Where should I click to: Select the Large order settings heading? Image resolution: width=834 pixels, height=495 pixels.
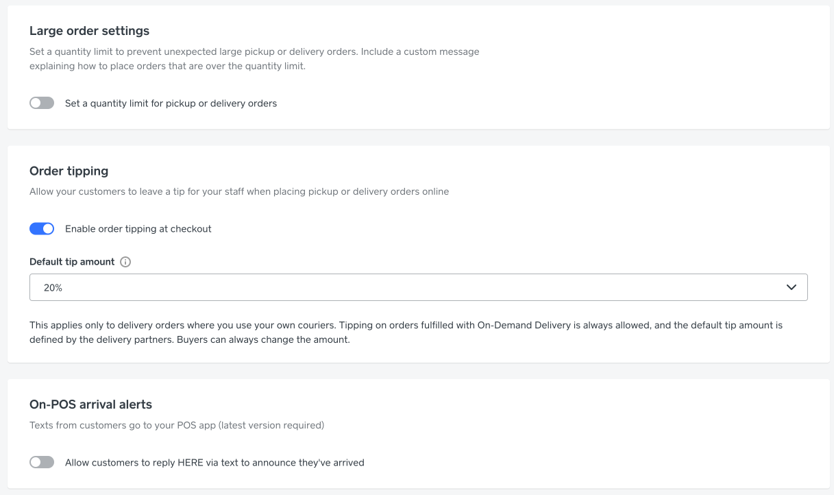point(89,31)
